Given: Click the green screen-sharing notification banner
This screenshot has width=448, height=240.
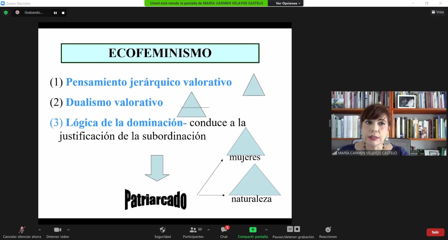Looking at the screenshot, I should [x=206, y=3].
